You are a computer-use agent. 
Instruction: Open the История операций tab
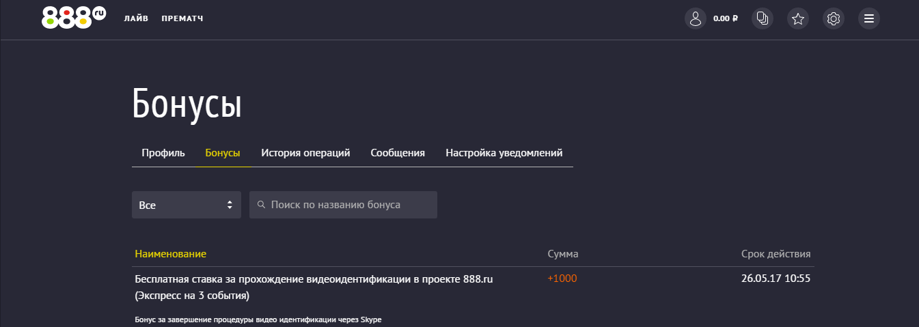305,153
